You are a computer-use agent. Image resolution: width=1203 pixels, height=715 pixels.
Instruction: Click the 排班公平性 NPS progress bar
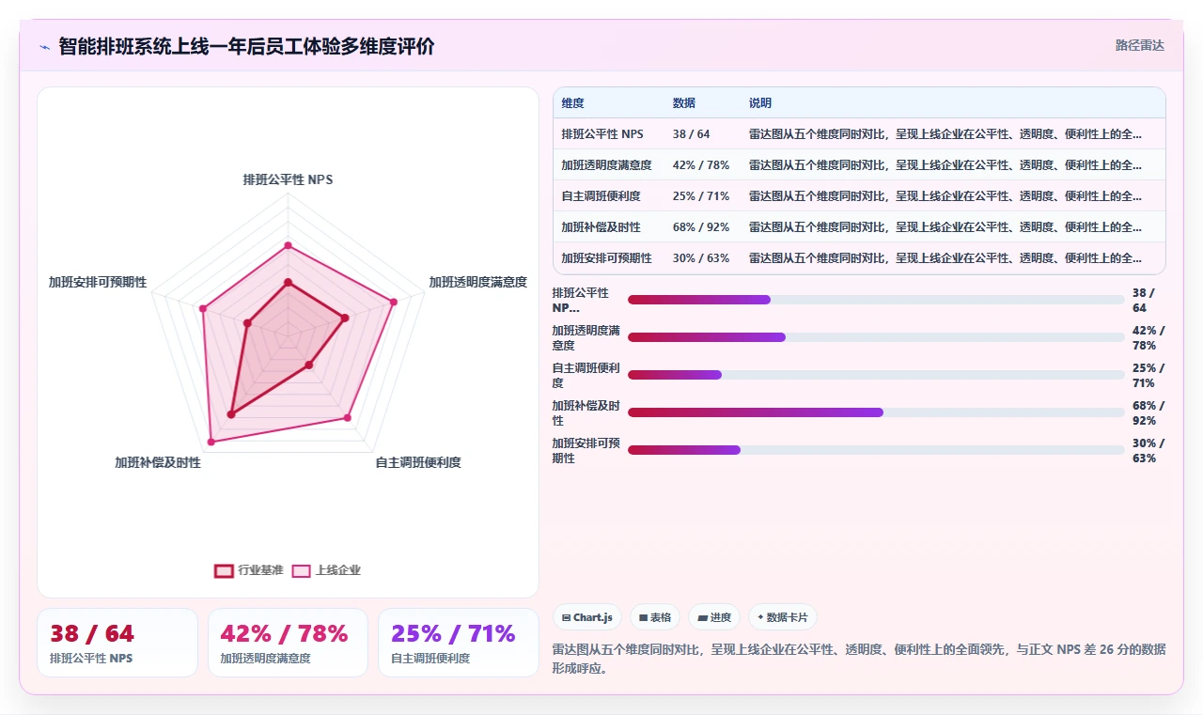(x=876, y=300)
